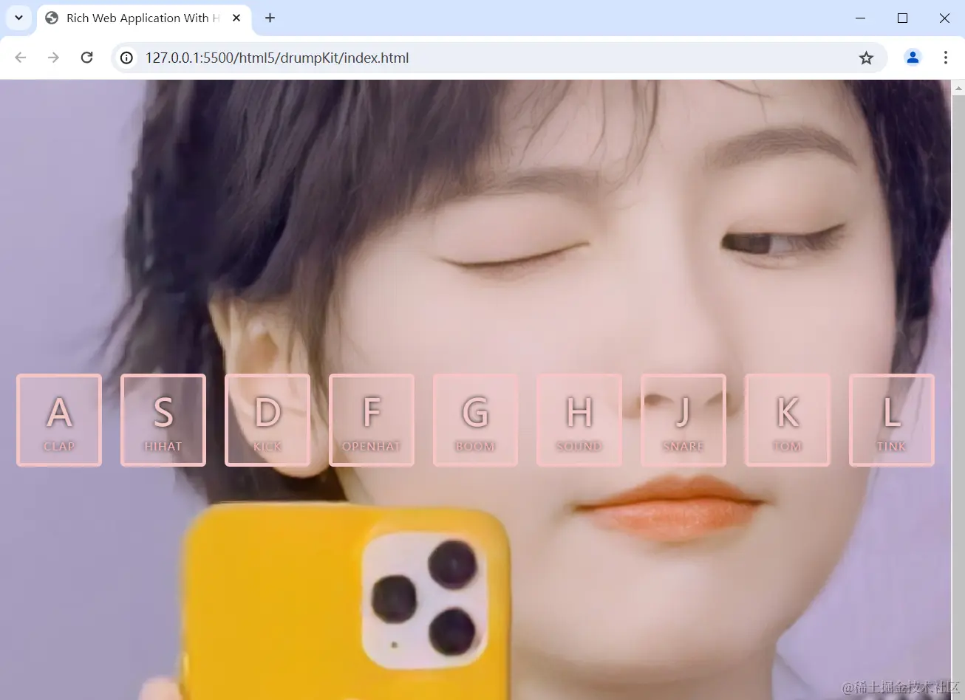Click the site information icon in address bar
This screenshot has height=700, width=965.
[126, 57]
